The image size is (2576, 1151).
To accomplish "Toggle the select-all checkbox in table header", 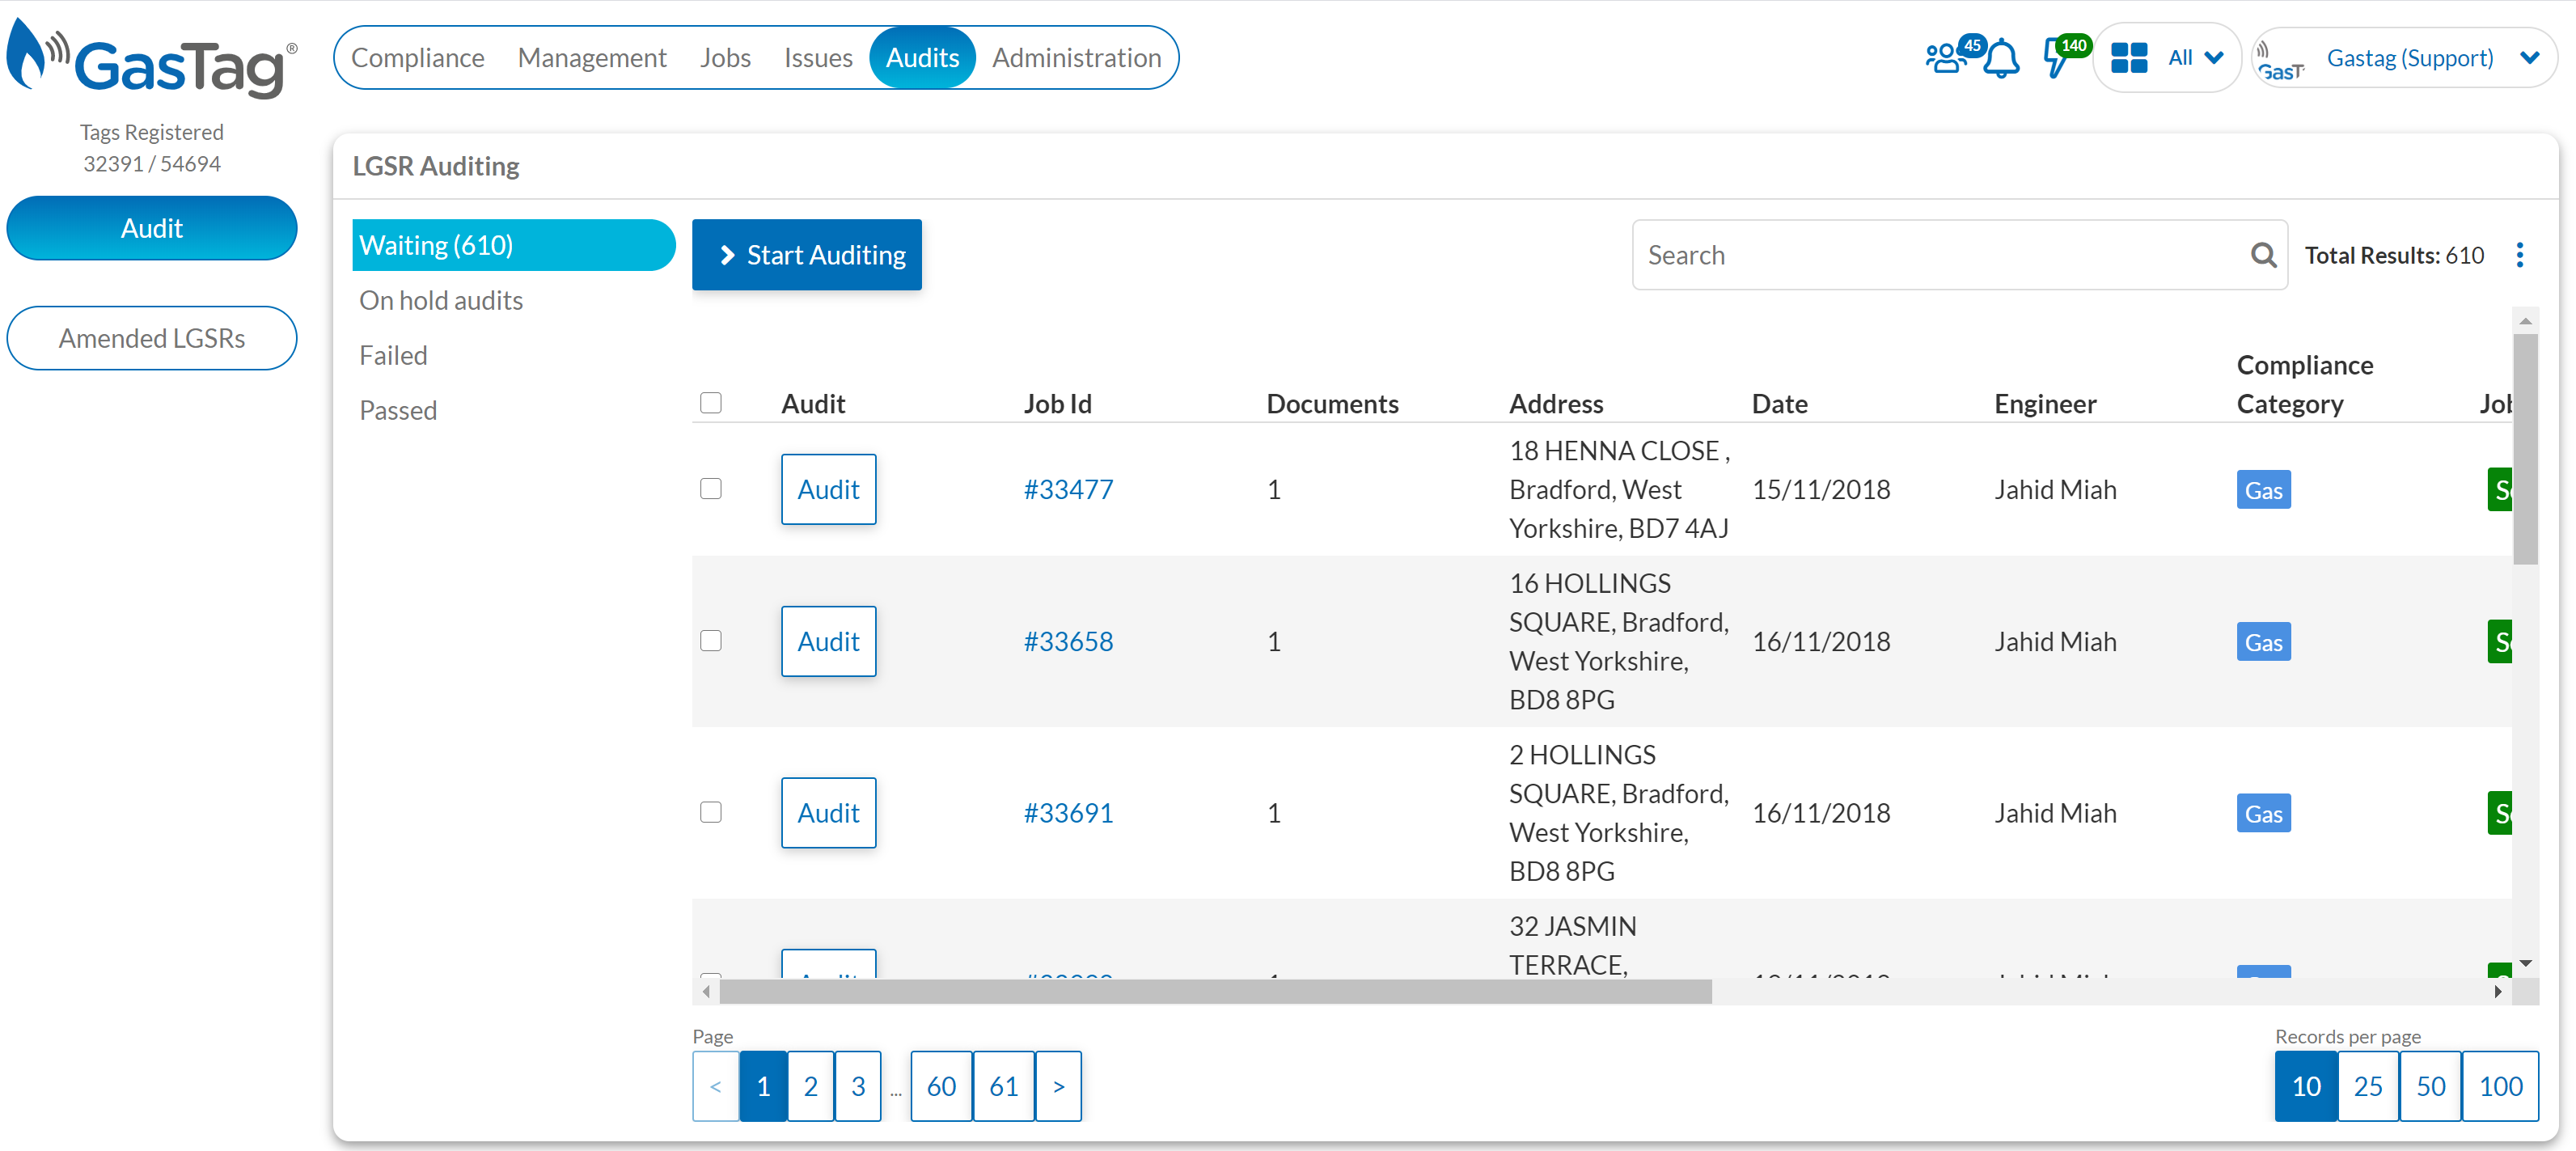I will [x=711, y=403].
